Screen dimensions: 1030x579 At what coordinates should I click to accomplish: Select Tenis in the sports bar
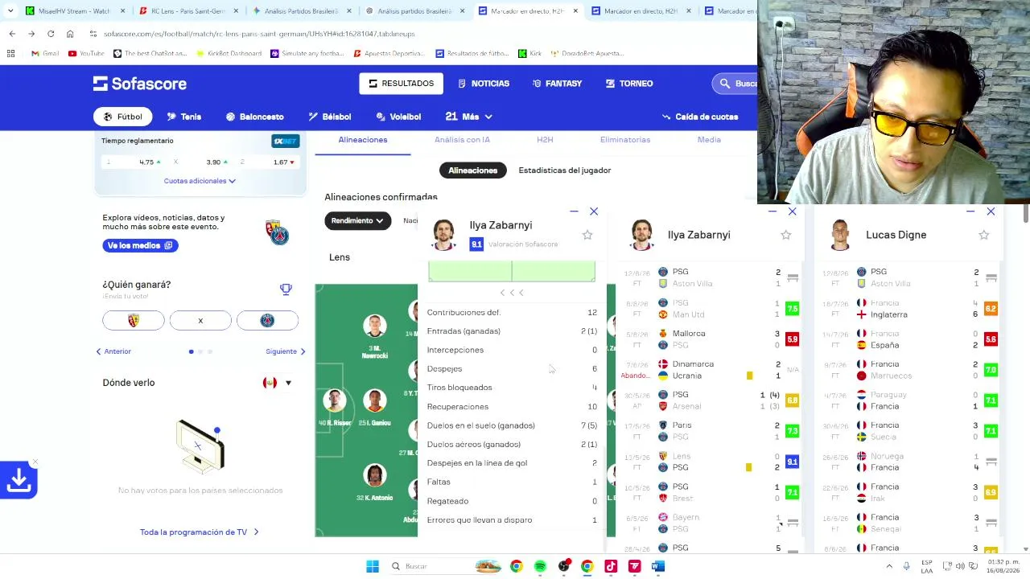184,117
